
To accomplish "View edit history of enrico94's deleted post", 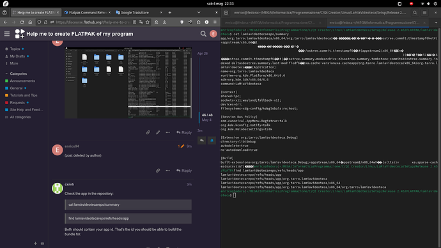I will (181, 146).
